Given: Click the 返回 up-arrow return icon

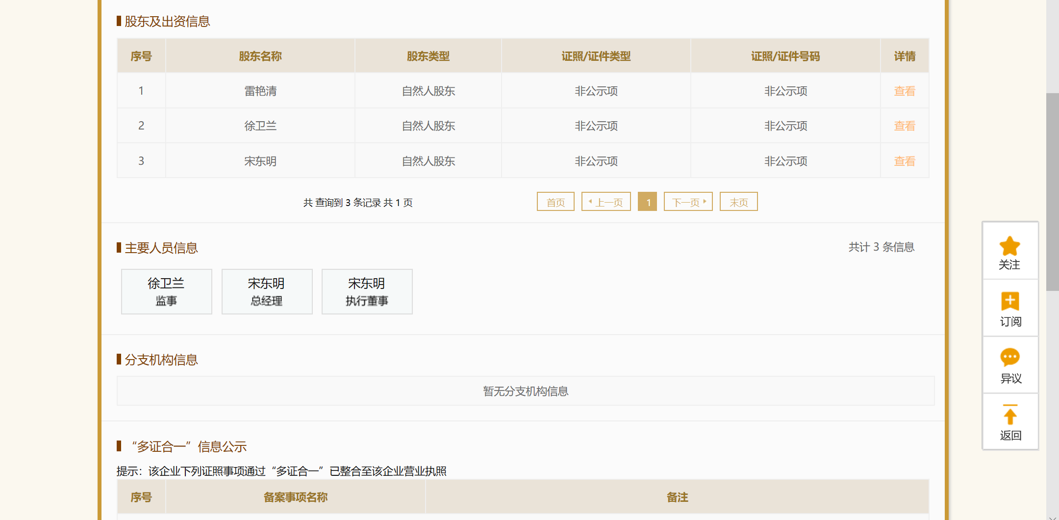Looking at the screenshot, I should (1009, 415).
